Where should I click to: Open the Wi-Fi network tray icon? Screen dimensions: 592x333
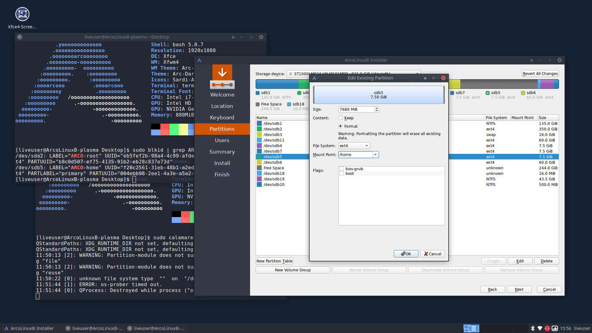click(x=540, y=328)
